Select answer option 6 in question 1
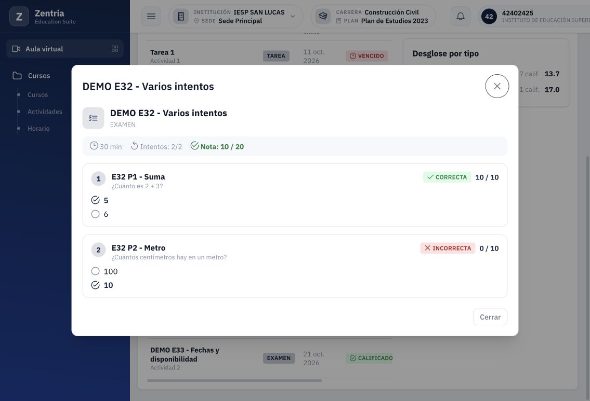The image size is (590, 401). (100, 214)
